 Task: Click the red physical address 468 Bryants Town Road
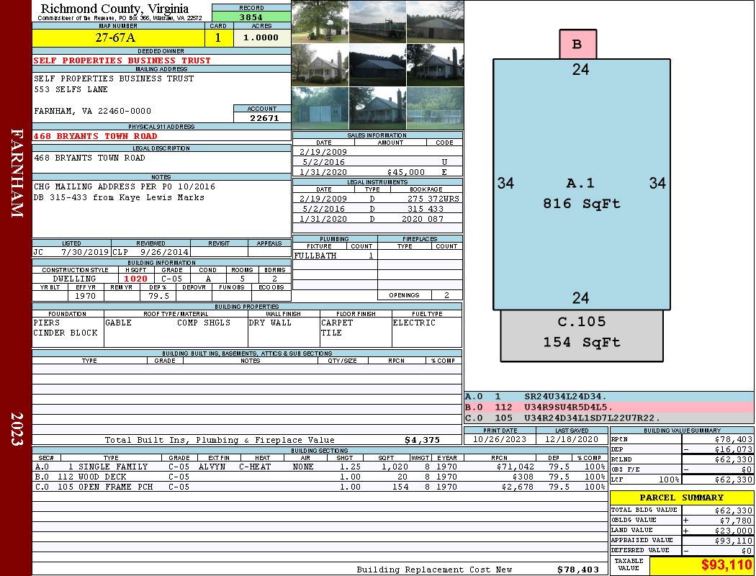[x=95, y=136]
